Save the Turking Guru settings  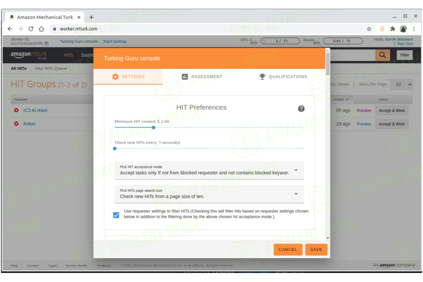click(x=316, y=250)
